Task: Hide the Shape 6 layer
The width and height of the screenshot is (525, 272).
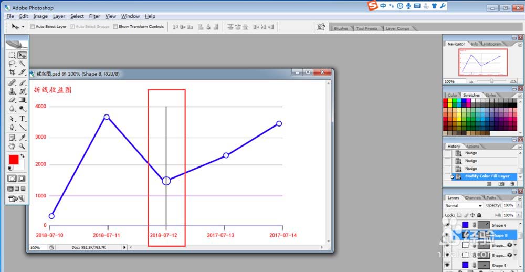Action: [x=447, y=225]
